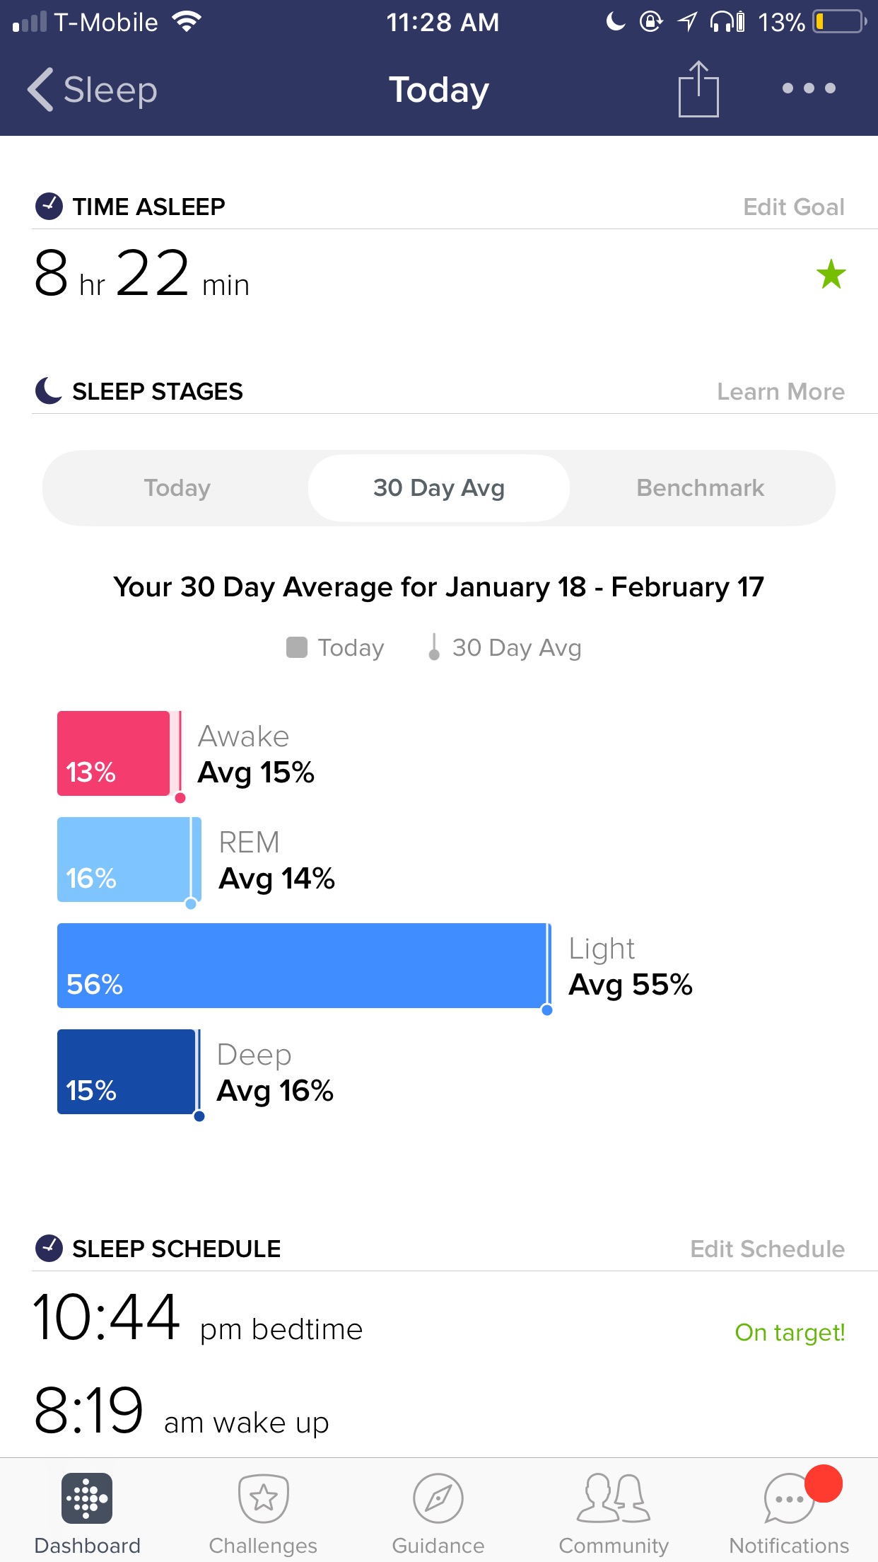This screenshot has width=878, height=1562.
Task: Open Community from bottom navigation
Action: [x=614, y=1512]
